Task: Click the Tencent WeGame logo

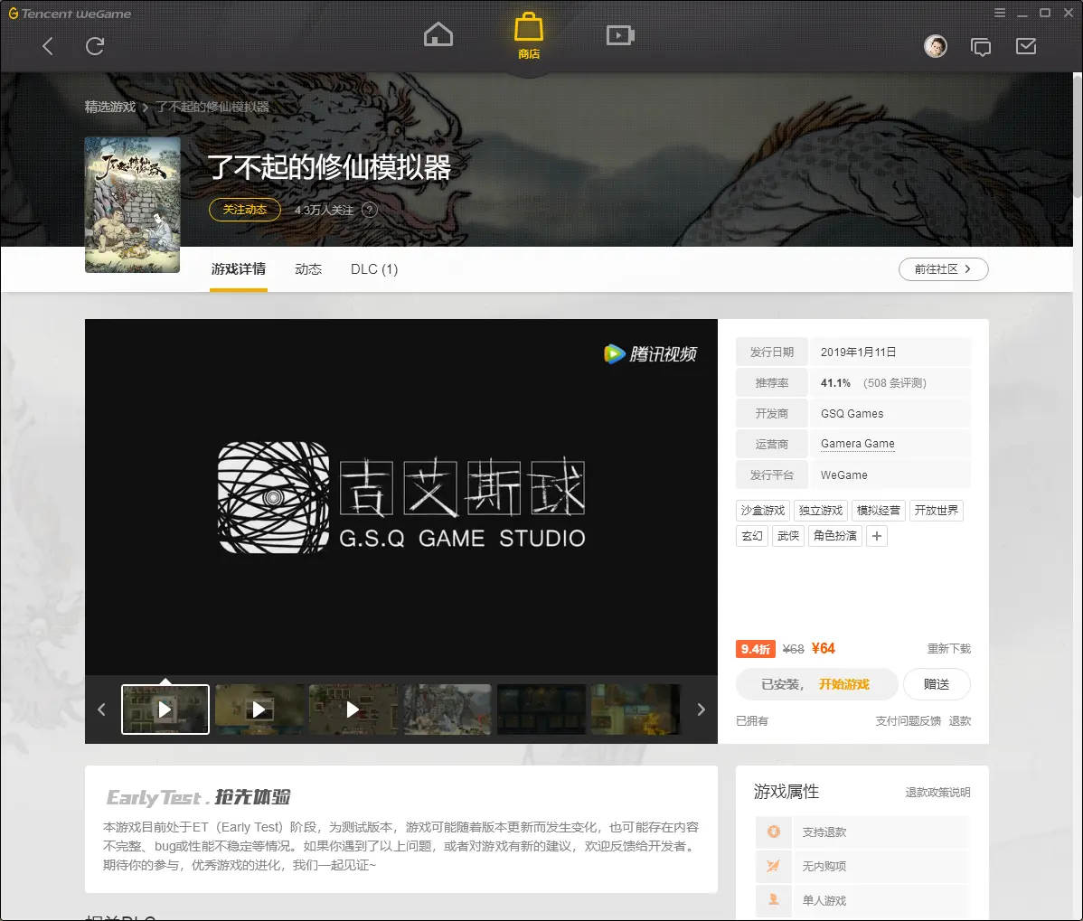Action: (x=70, y=14)
